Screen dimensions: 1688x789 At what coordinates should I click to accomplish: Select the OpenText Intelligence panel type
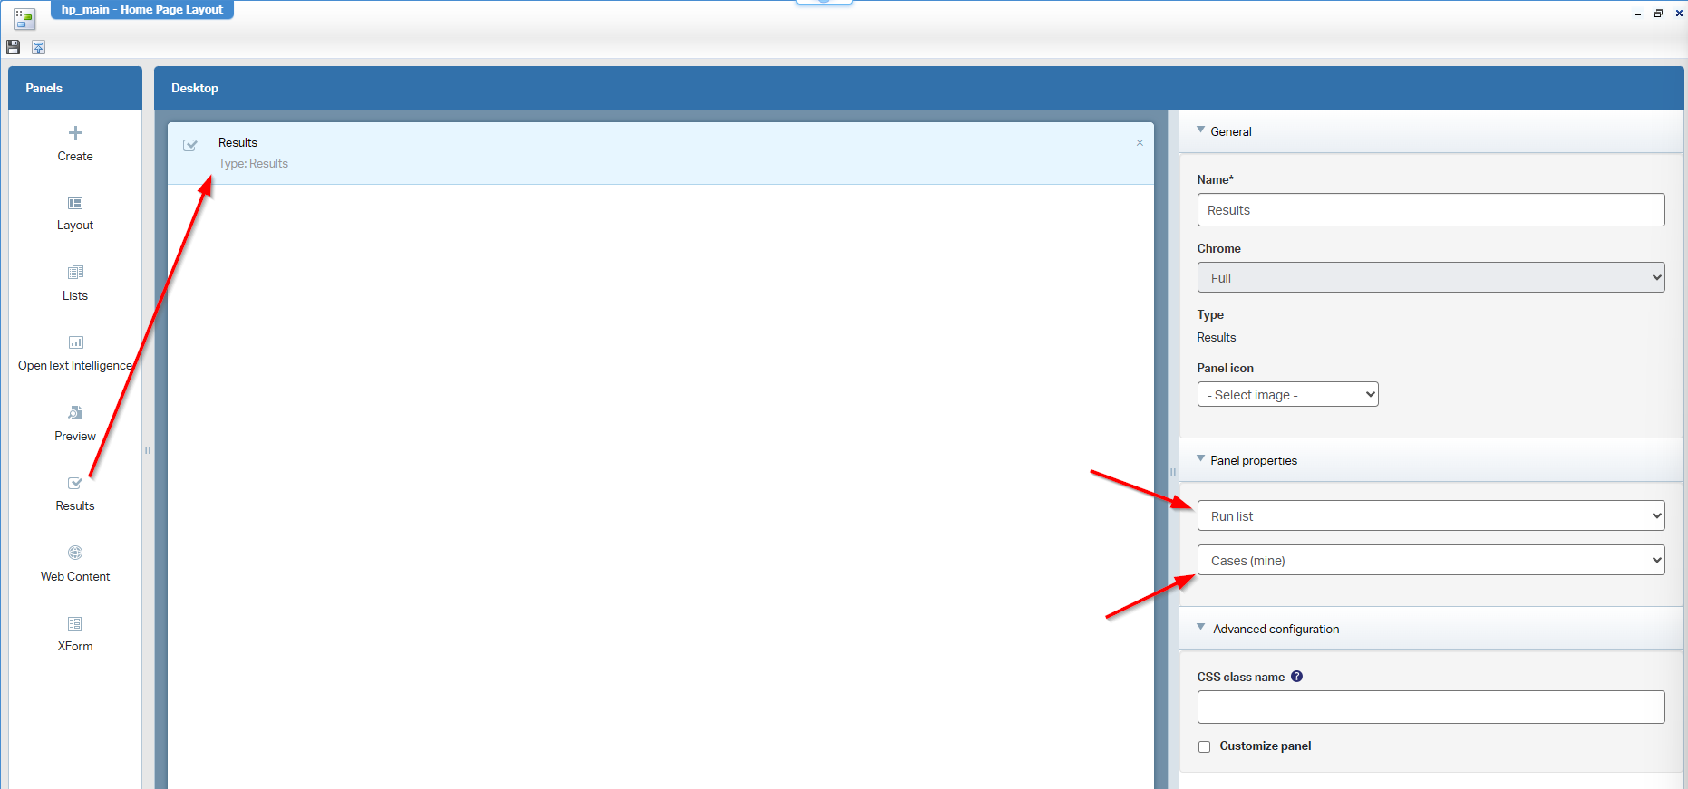[x=75, y=354]
